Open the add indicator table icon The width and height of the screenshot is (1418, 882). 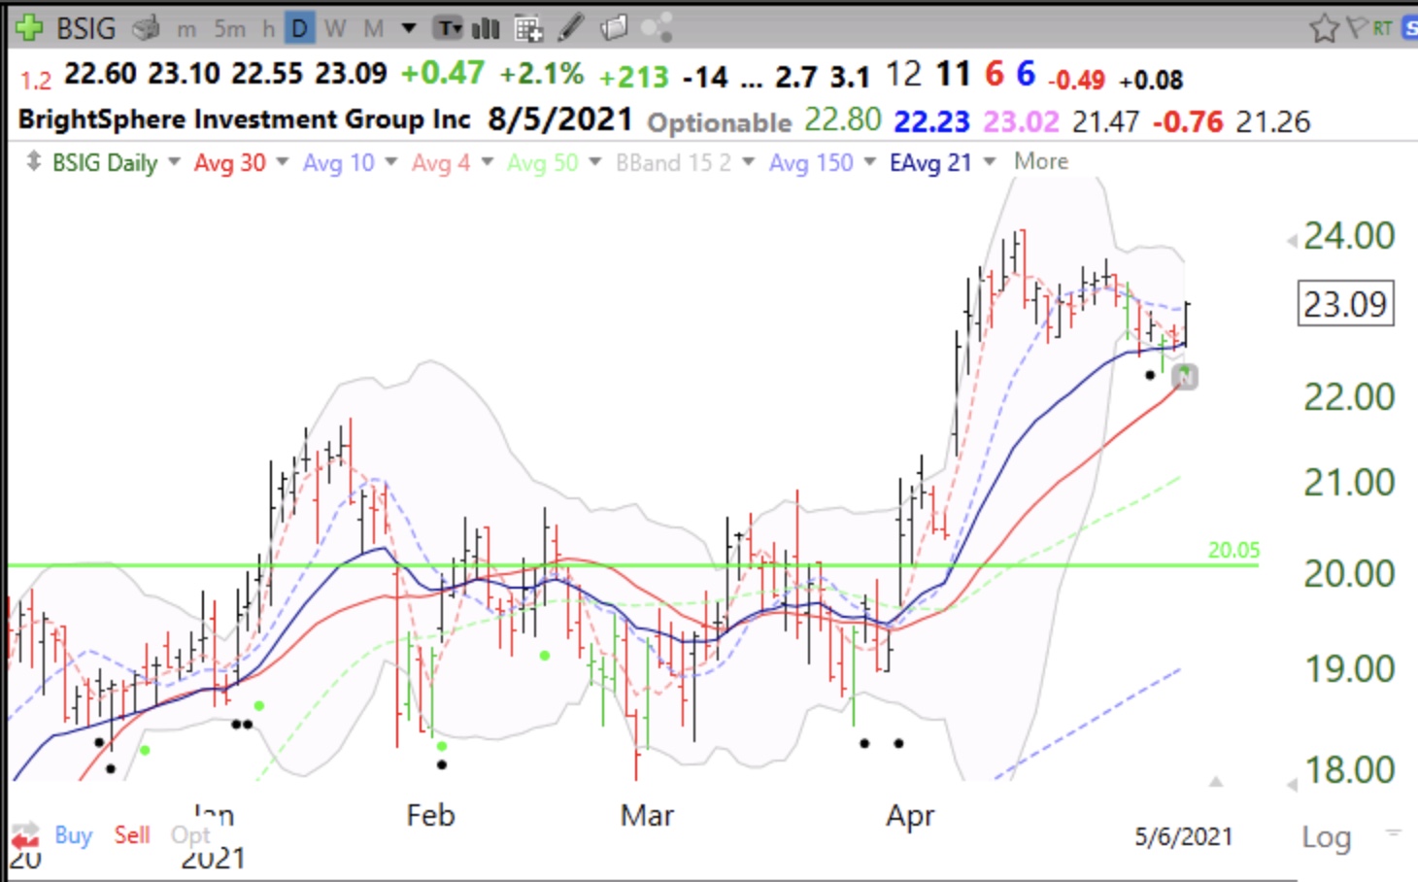click(x=527, y=29)
